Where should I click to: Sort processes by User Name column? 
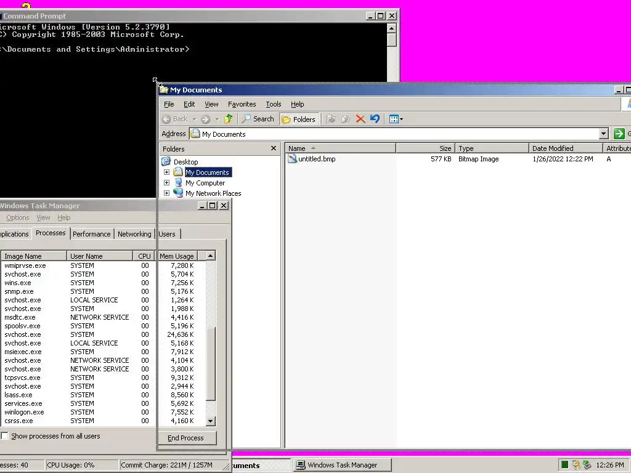99,256
